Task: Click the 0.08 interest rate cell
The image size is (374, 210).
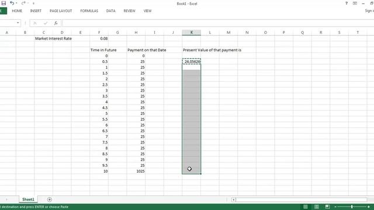Action: click(x=99, y=38)
